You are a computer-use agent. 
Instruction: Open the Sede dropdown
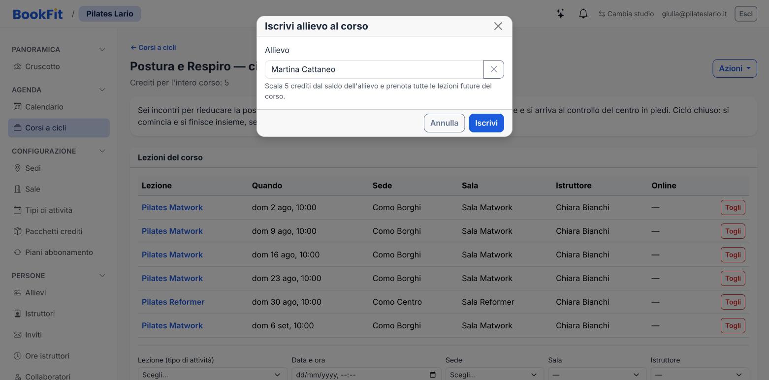pos(495,375)
